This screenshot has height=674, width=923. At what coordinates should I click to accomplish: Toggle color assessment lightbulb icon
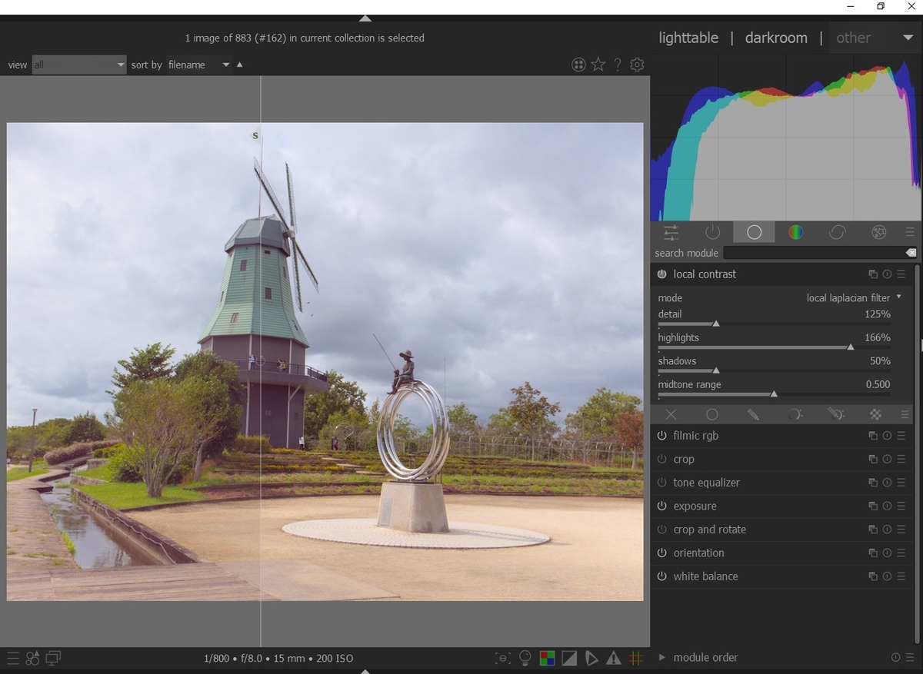coord(525,658)
